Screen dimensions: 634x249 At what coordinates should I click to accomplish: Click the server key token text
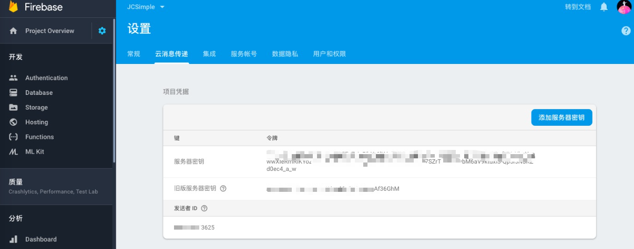(401, 161)
